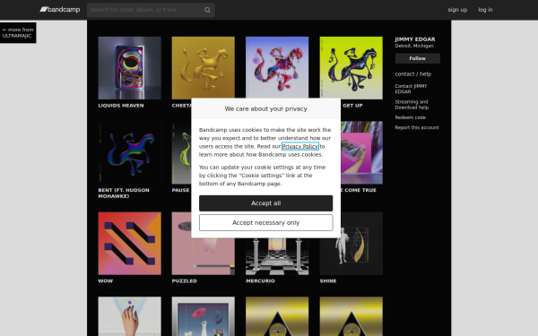The image size is (538, 336).
Task: Open the Mercurio album cover
Action: [277, 256]
